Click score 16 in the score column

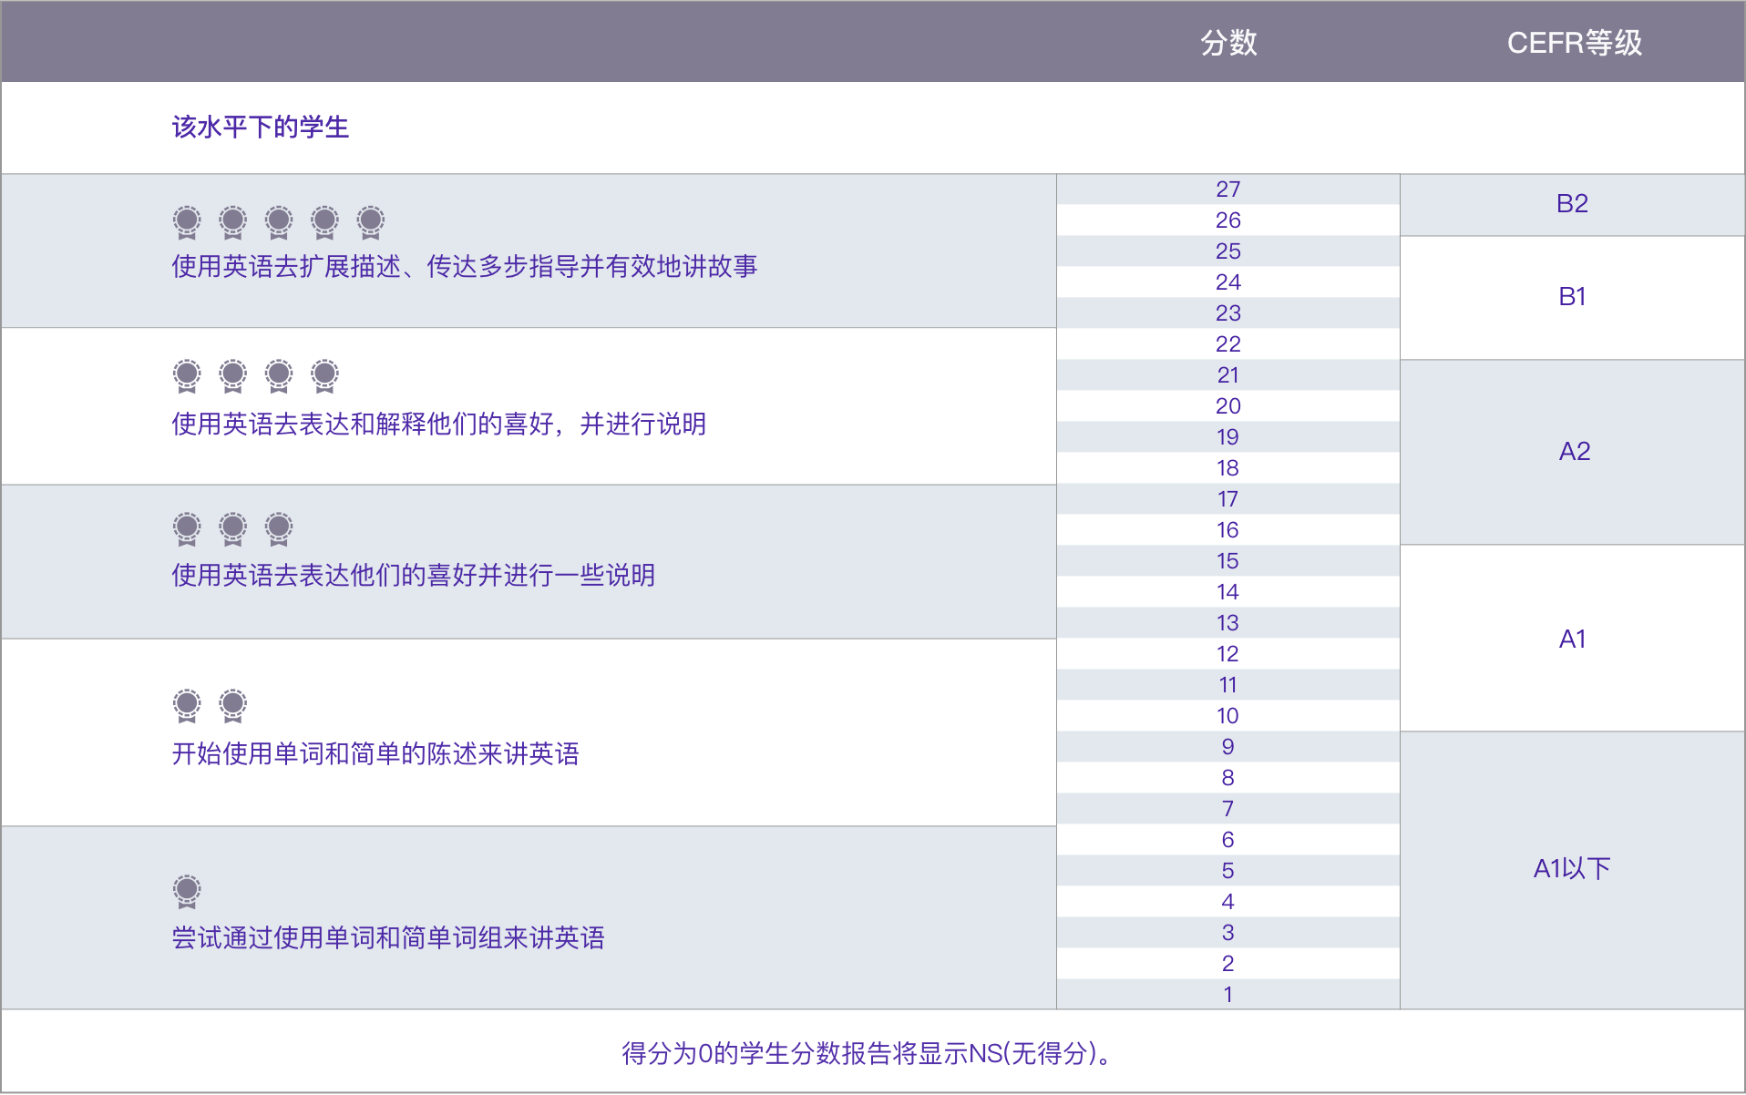pyautogui.click(x=1228, y=530)
